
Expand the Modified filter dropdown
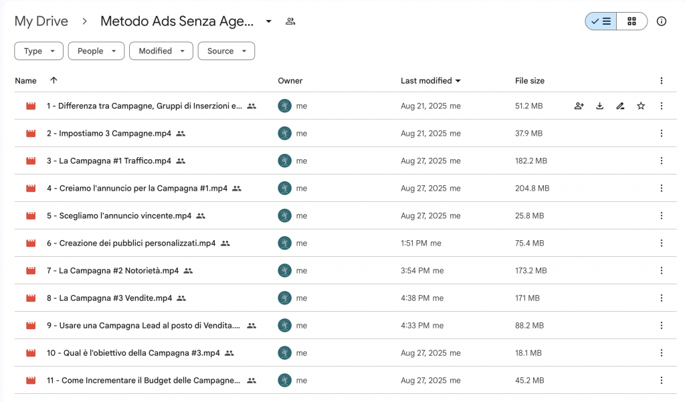[x=161, y=51]
